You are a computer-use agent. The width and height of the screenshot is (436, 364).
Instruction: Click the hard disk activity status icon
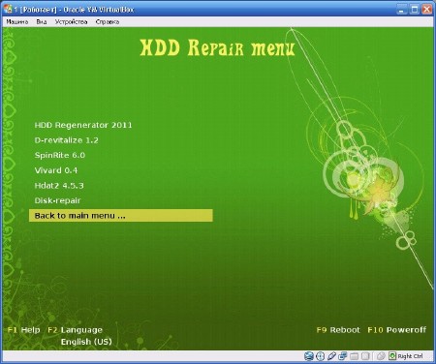click(309, 356)
